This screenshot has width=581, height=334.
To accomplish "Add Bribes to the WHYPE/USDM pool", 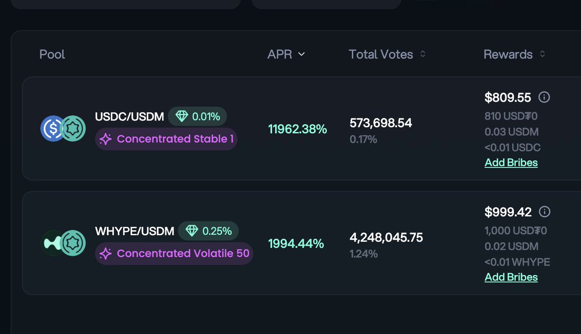I will [x=511, y=277].
